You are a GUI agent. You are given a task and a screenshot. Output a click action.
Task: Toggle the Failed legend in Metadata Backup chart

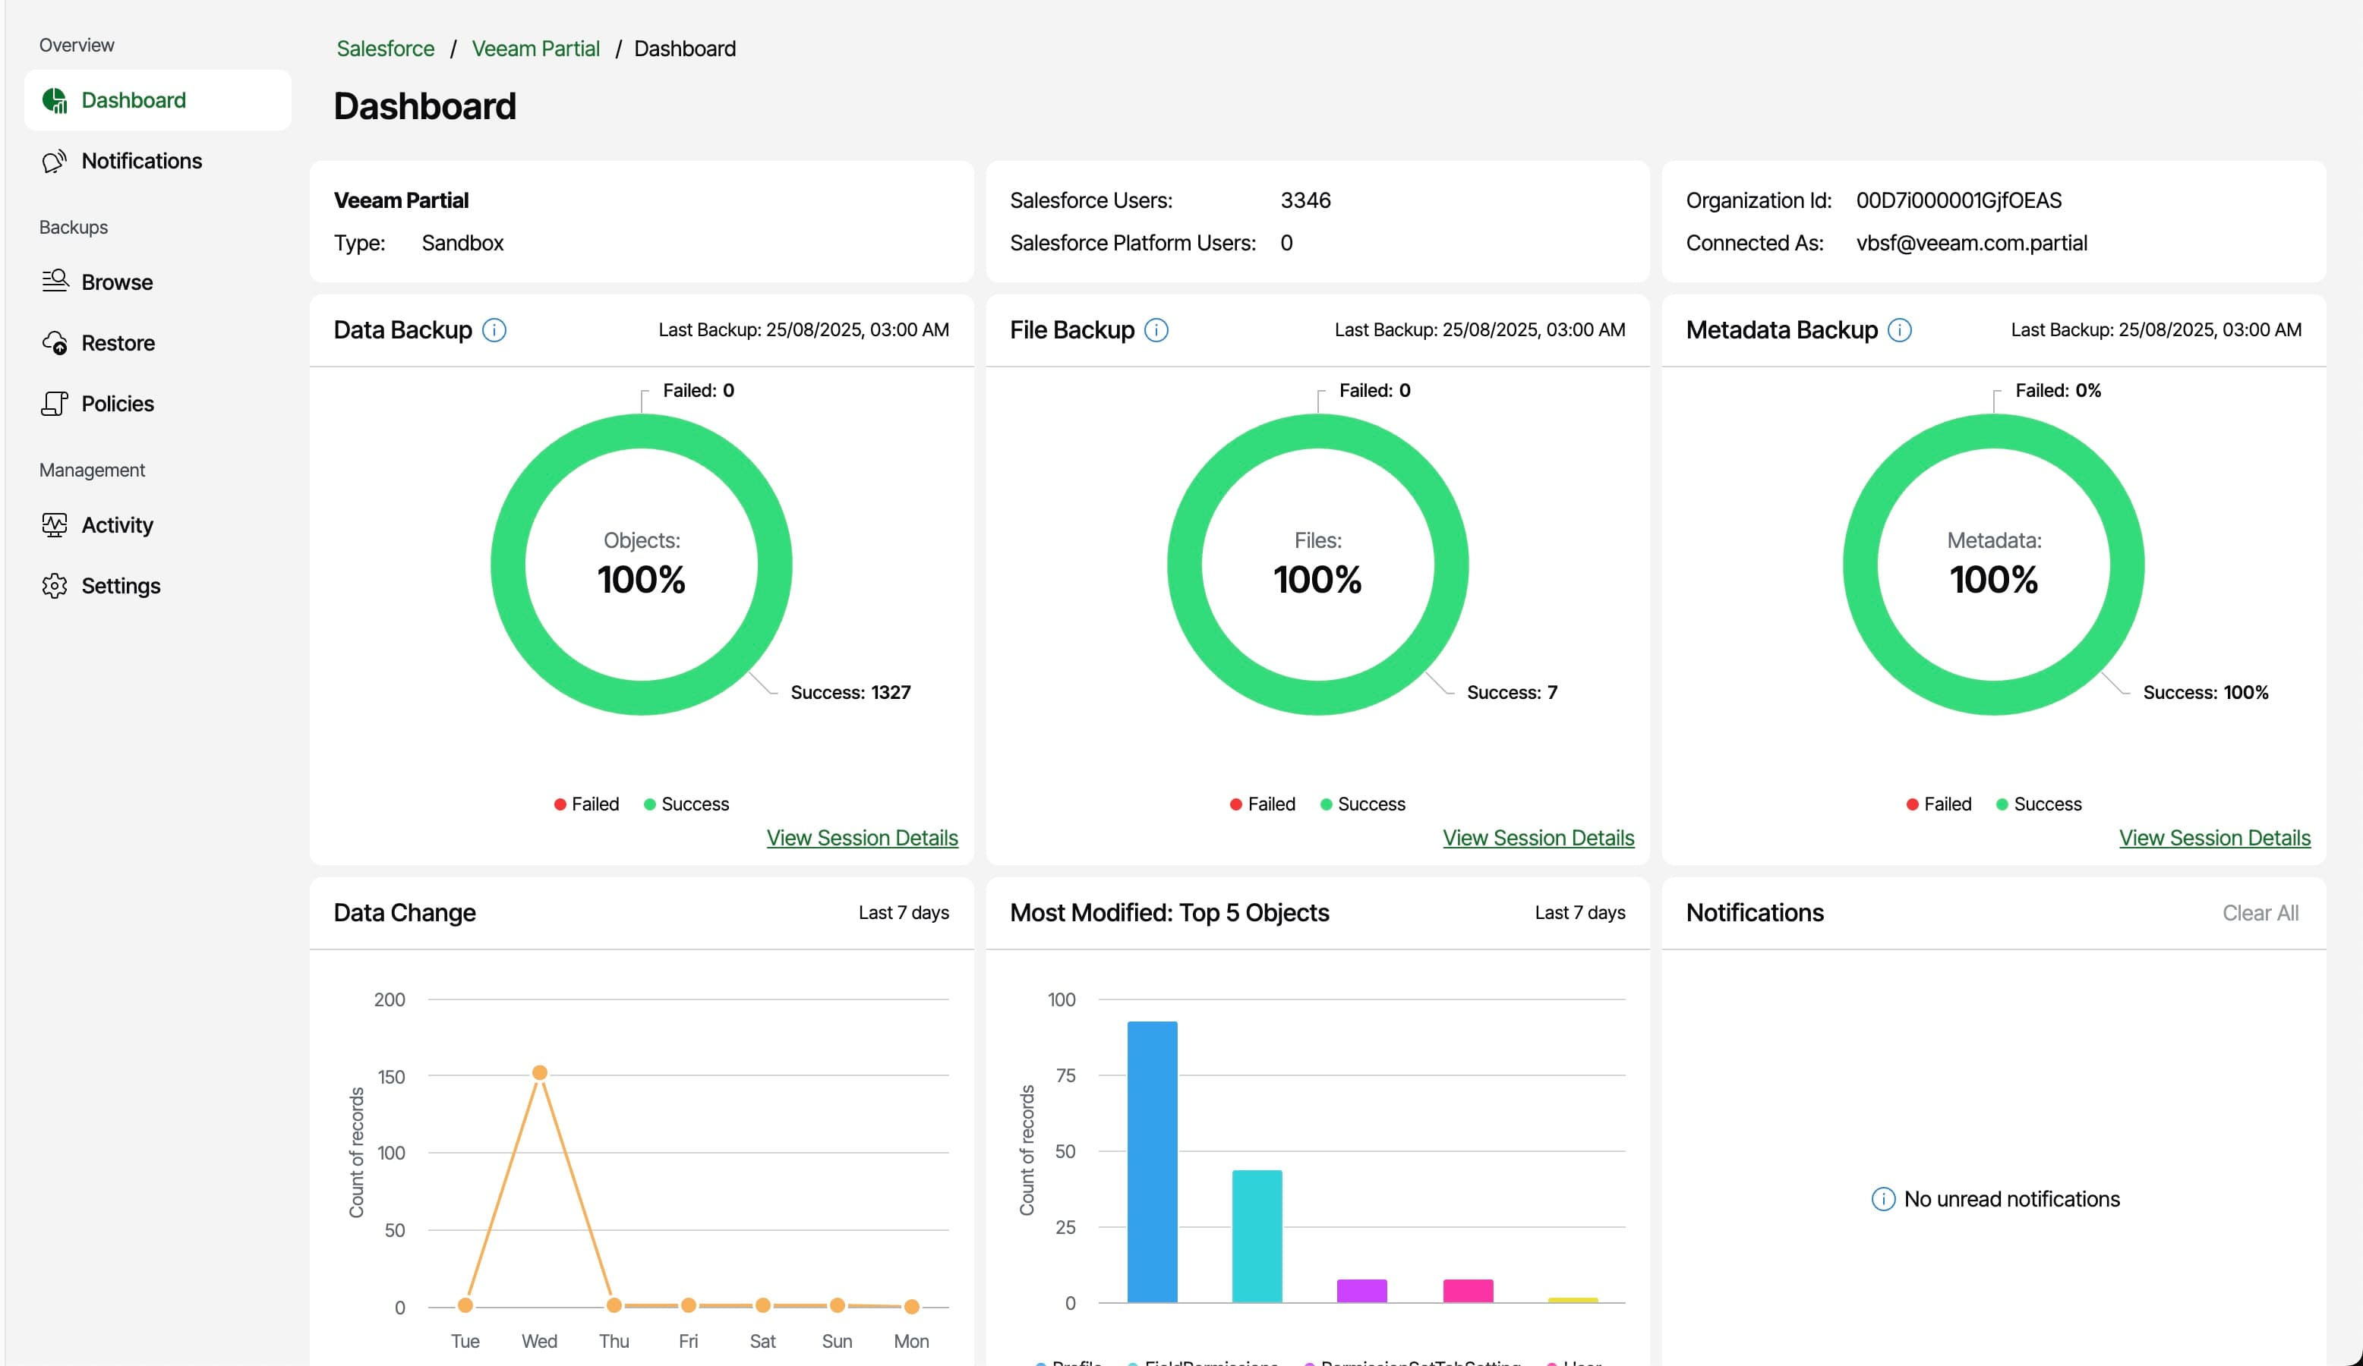[x=1939, y=804]
